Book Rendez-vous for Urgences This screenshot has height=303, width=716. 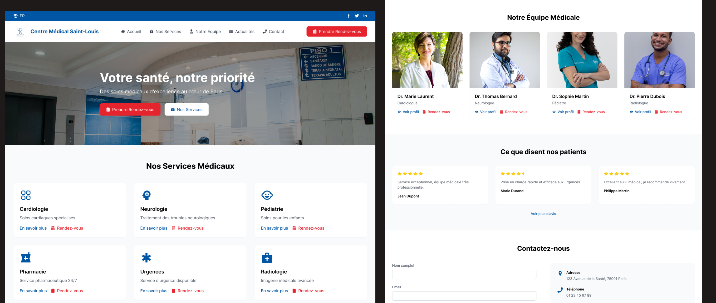(x=188, y=291)
